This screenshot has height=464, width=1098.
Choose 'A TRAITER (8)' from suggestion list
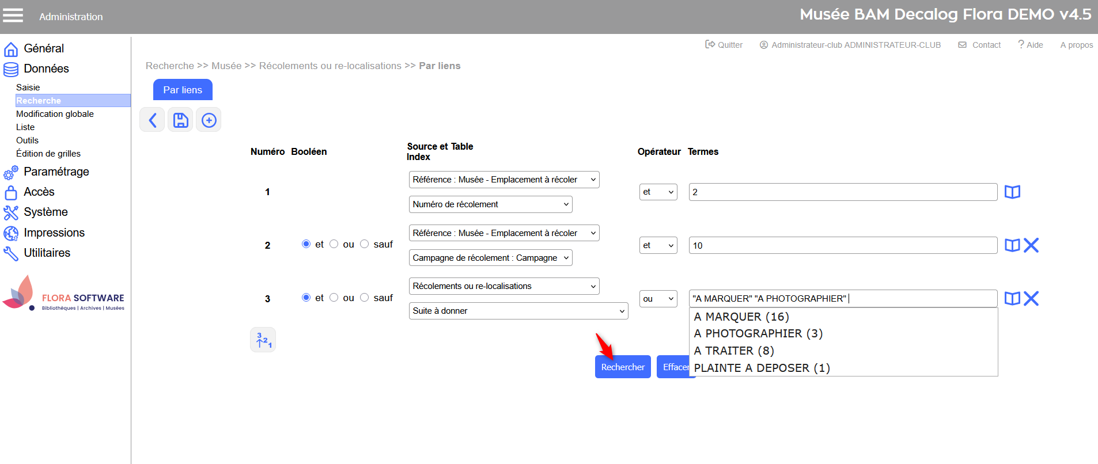733,351
